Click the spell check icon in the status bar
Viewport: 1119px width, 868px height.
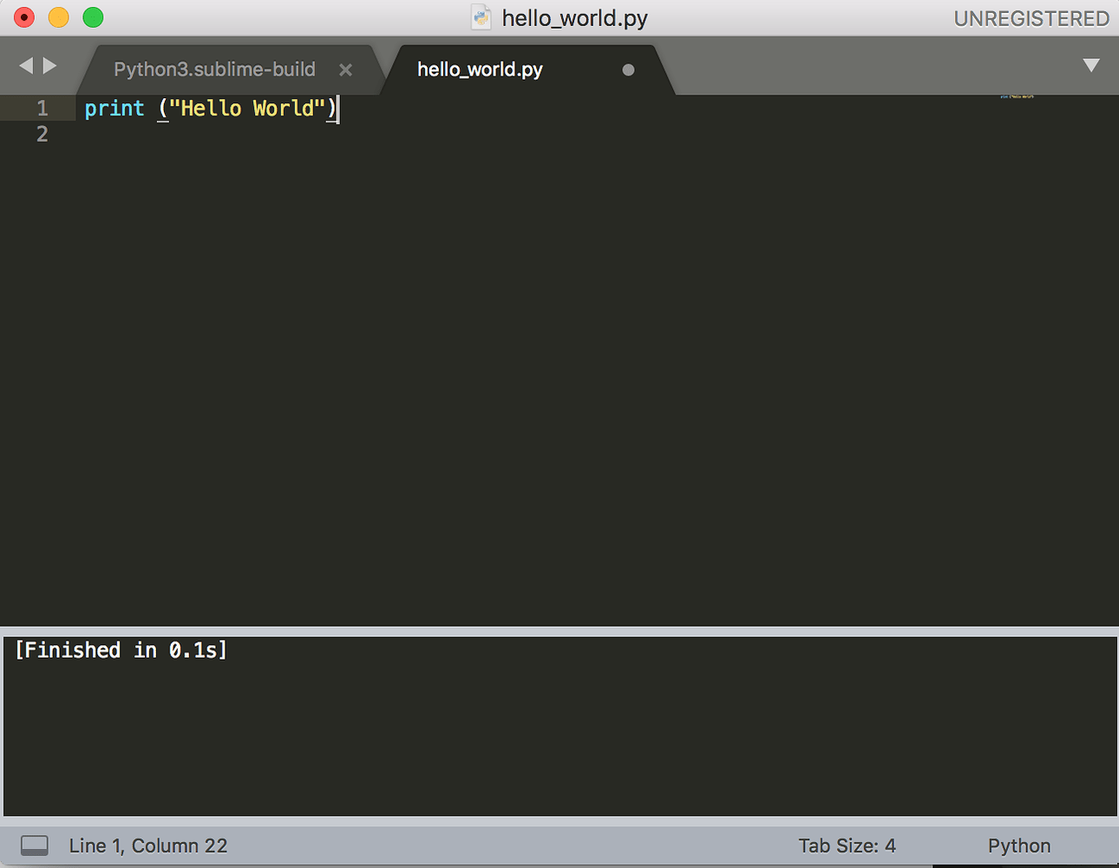35,845
